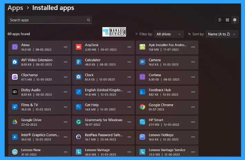Click the Calculator app icon
245x160 pixels.
[x=79, y=62]
